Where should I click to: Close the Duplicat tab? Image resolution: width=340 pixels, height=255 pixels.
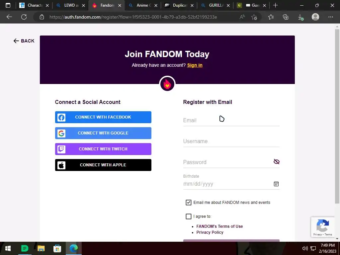[x=192, y=6]
